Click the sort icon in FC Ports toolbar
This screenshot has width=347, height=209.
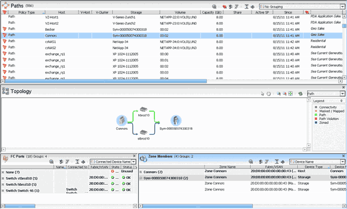point(61,162)
